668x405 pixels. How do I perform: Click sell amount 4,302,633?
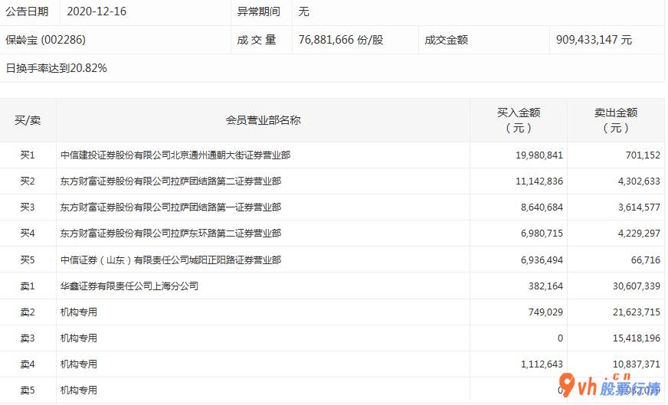(x=639, y=181)
